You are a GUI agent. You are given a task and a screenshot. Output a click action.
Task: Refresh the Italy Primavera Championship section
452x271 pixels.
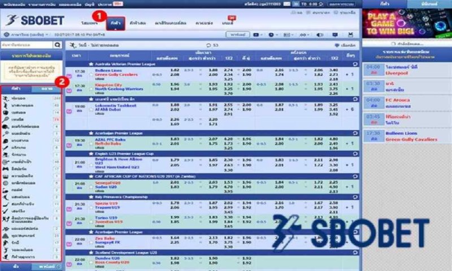tap(355, 197)
